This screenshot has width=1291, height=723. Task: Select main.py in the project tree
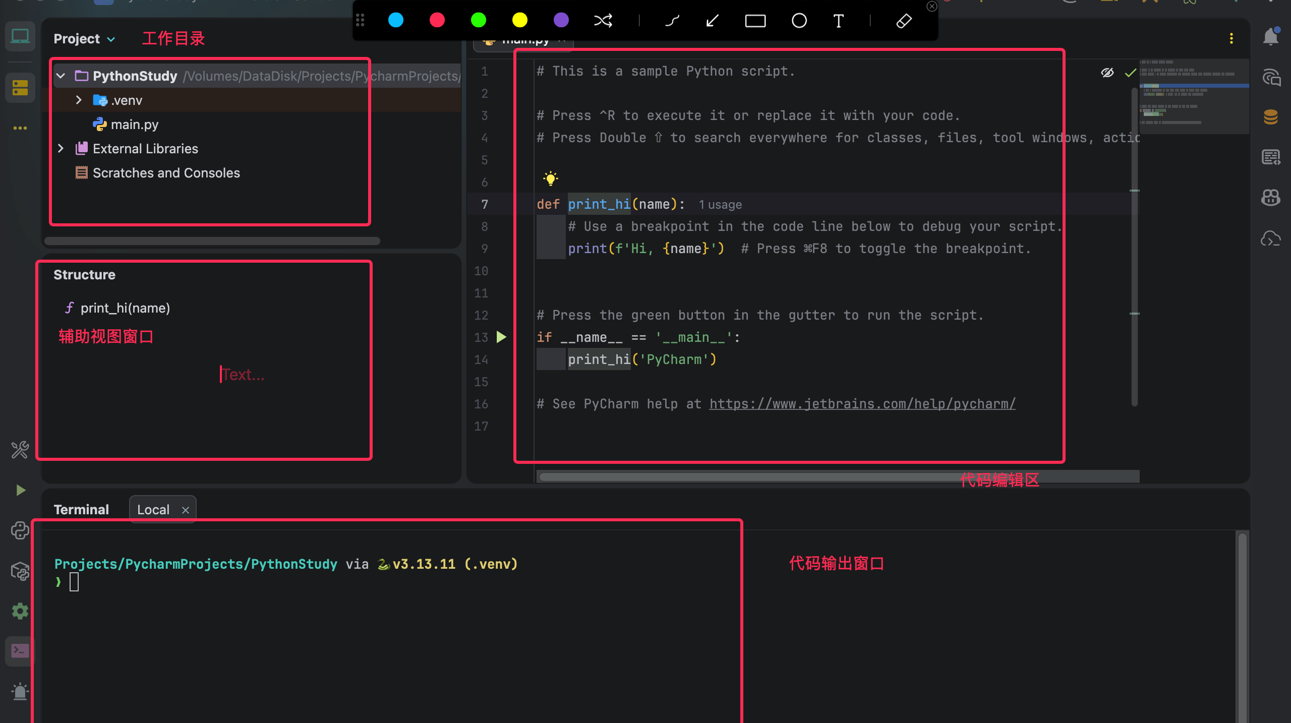(x=134, y=125)
